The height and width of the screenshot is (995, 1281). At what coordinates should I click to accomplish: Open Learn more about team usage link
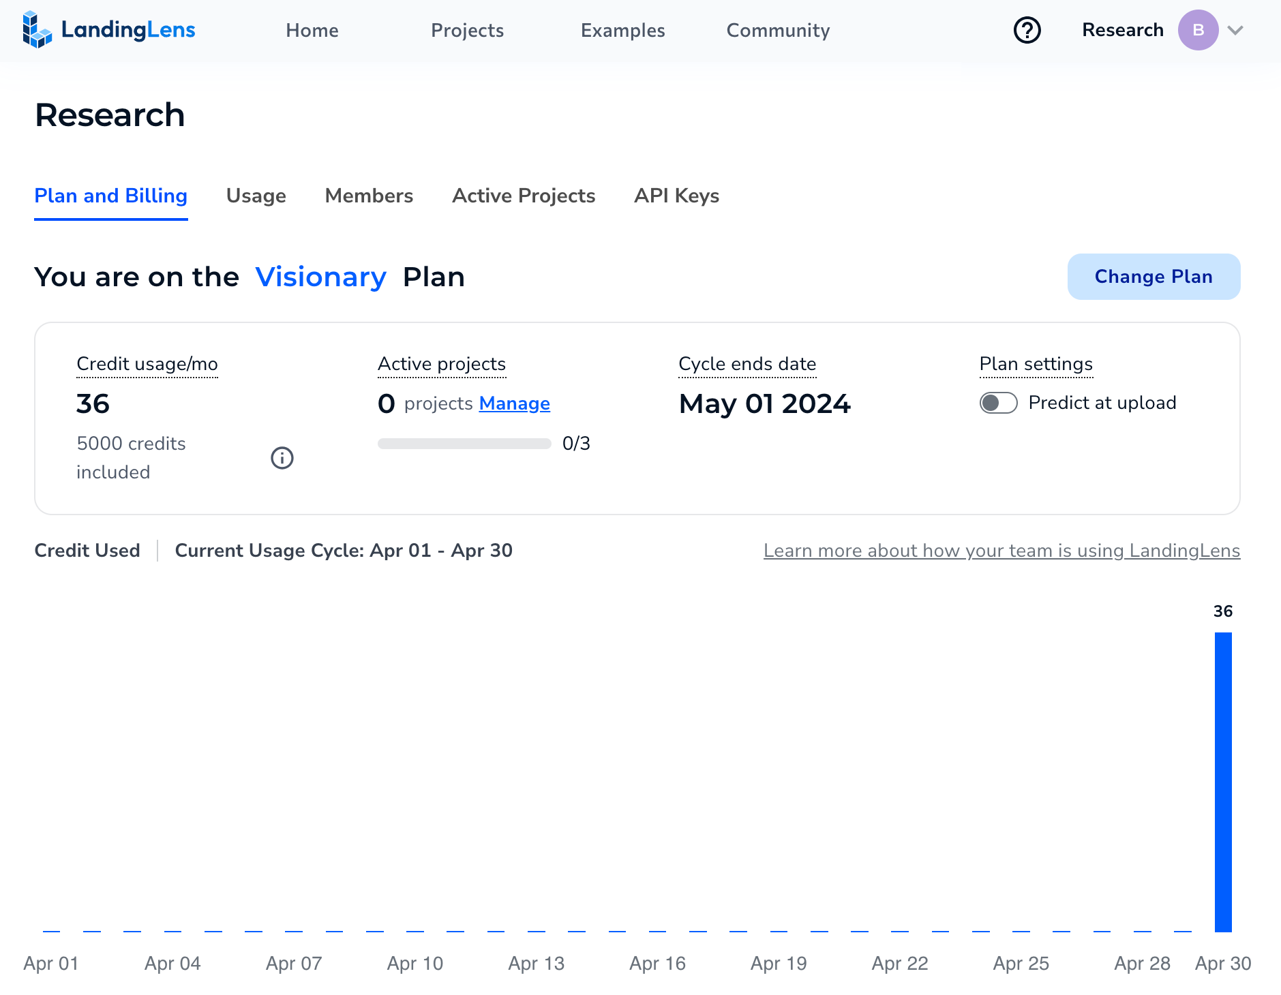click(x=1001, y=551)
